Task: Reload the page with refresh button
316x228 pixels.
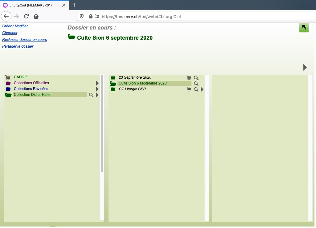Action: (26, 16)
